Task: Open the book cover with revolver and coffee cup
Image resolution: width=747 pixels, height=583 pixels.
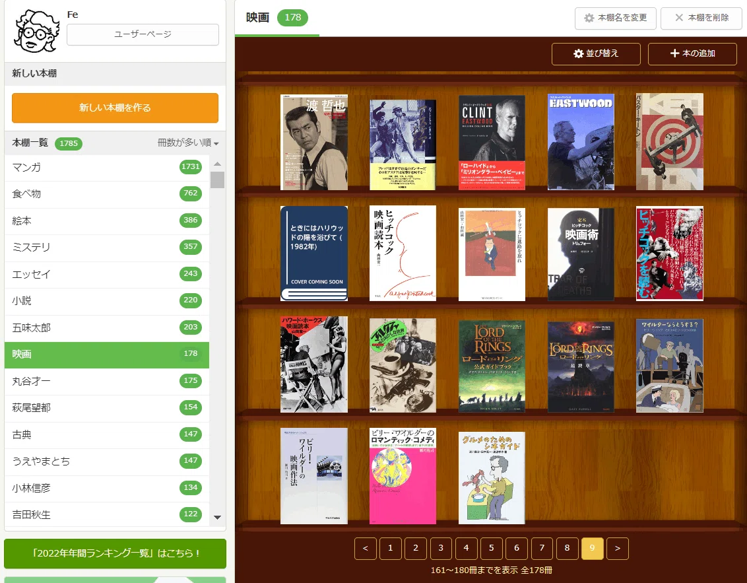Action: [403, 365]
